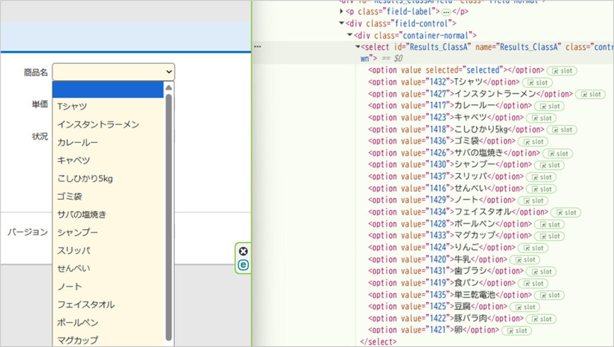Screen dimensions: 614x347
Task: Click the ellipsis badge inside p field-label
Action: click(446, 12)
